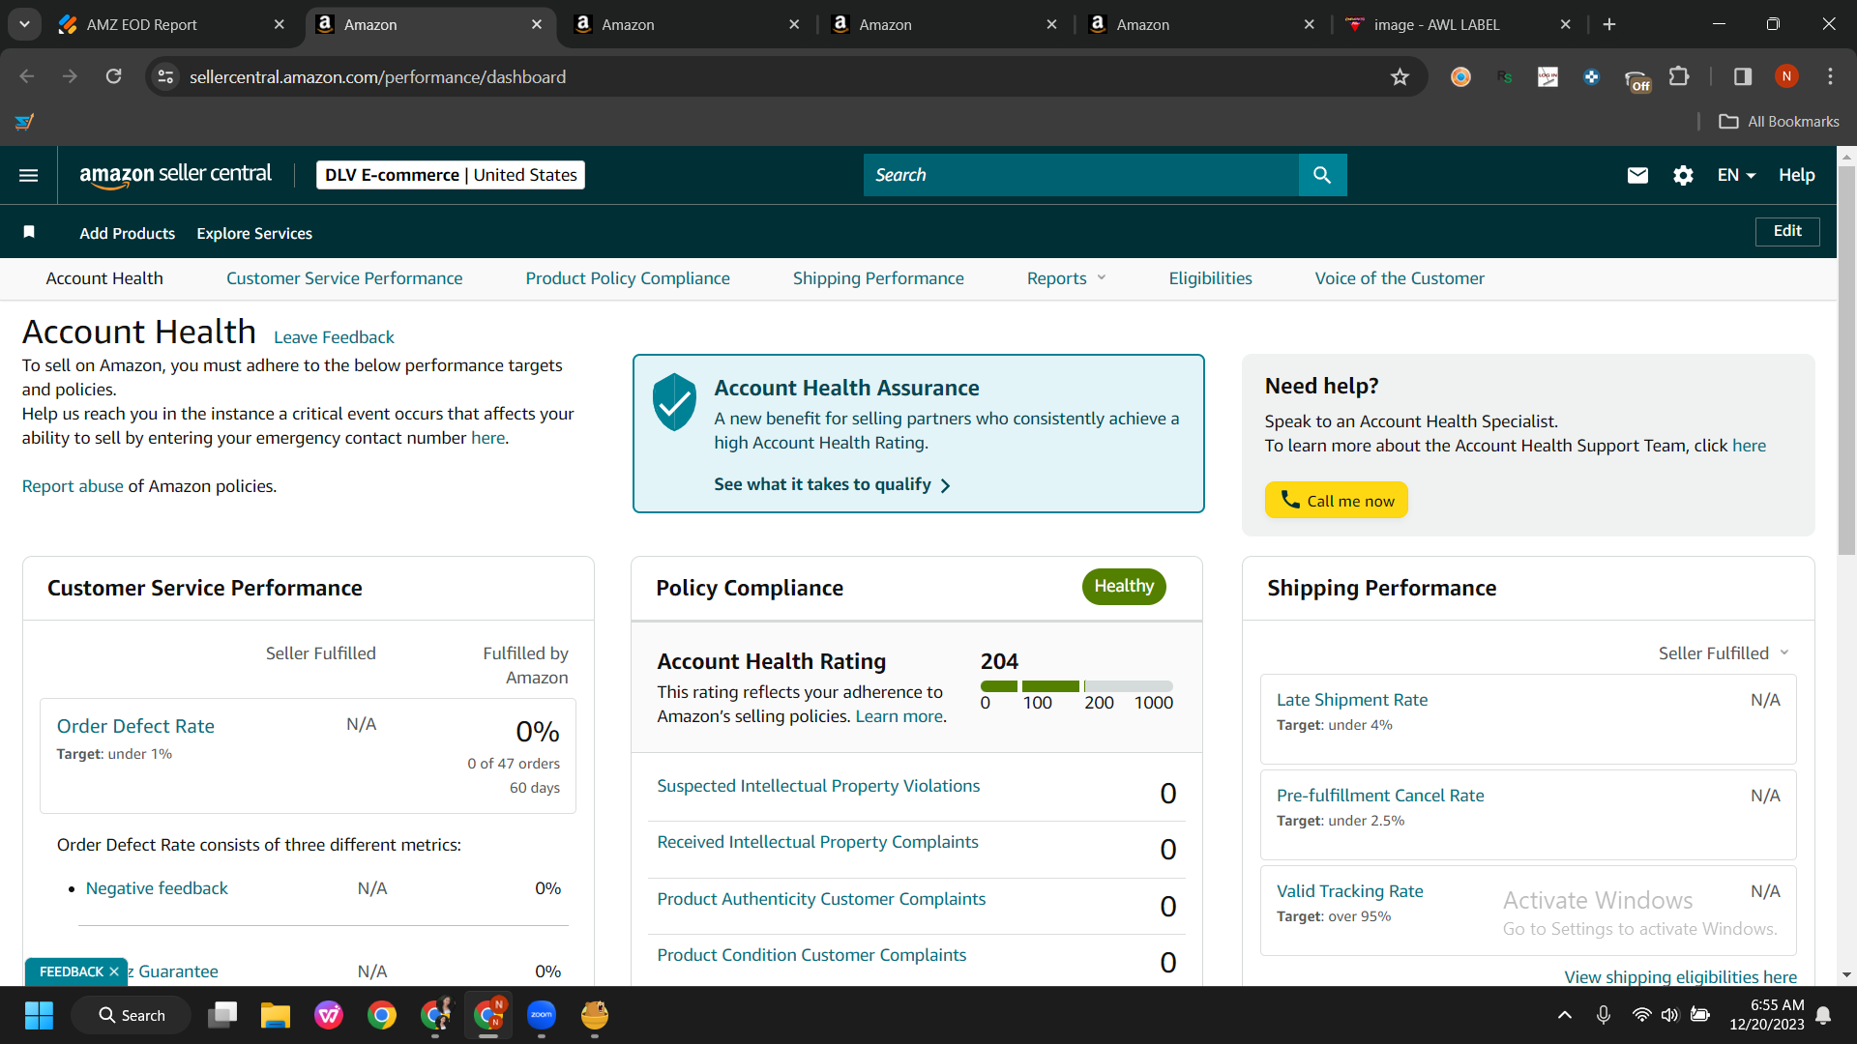Open a new browser tab
This screenshot has width=1857, height=1044.
[1609, 24]
